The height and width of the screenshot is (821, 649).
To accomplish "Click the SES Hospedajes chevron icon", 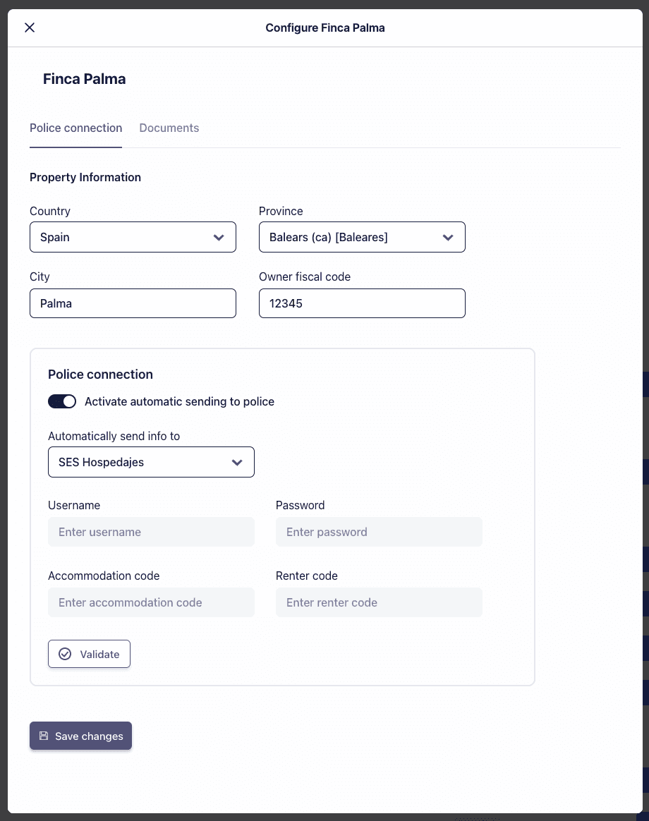I will pos(237,463).
